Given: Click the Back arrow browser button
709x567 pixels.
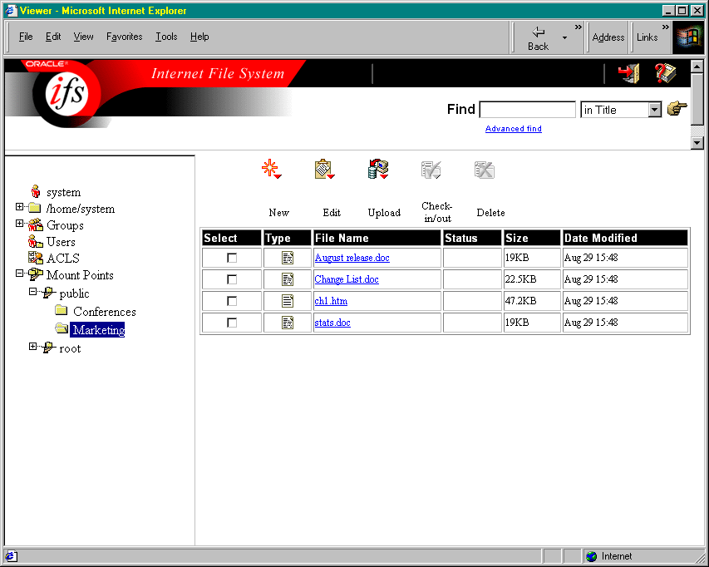Looking at the screenshot, I should (x=538, y=38).
